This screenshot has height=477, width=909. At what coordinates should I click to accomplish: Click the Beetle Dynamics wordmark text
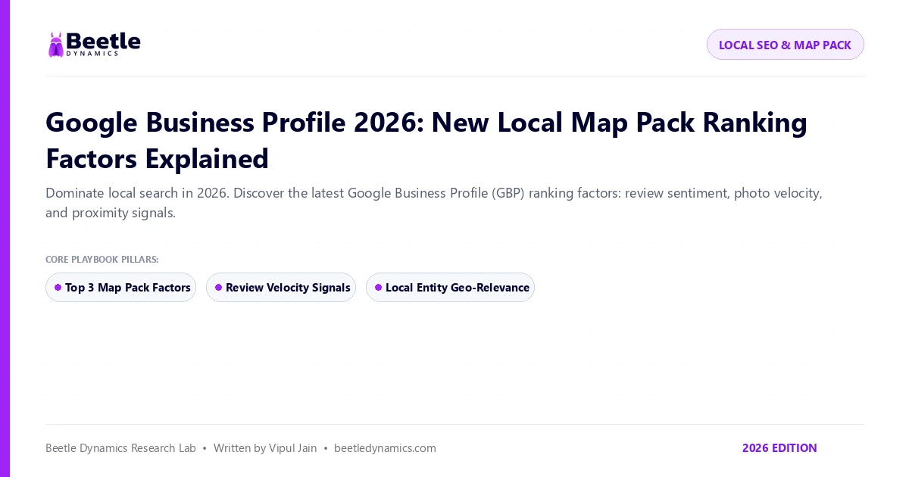(x=103, y=44)
